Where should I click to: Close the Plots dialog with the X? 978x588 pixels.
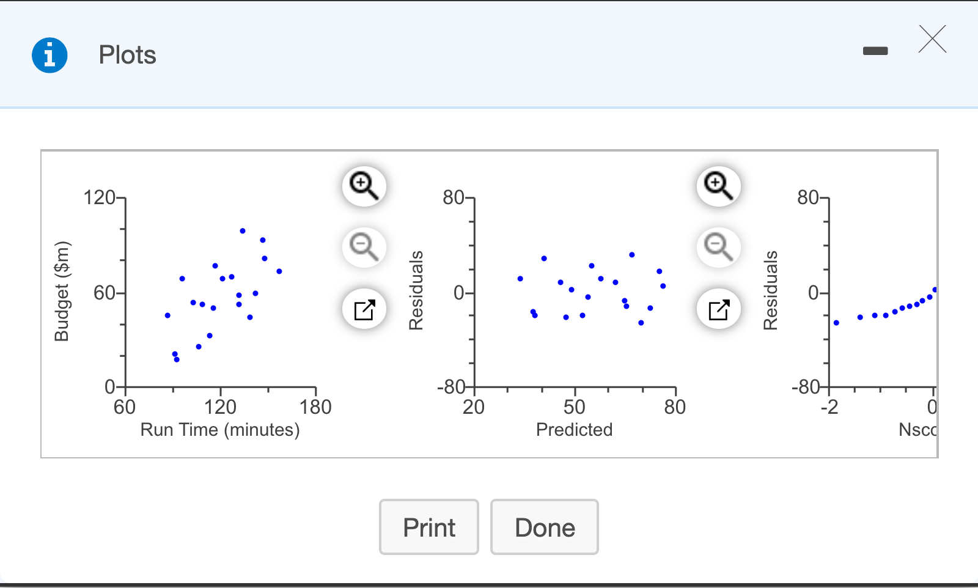(932, 40)
